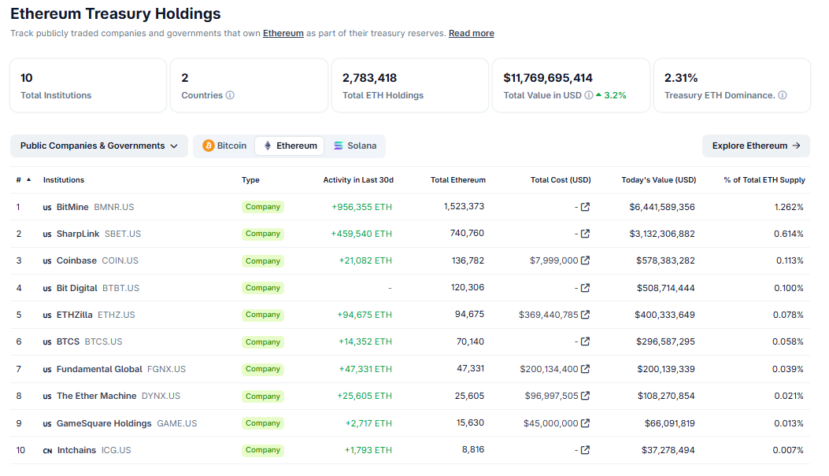This screenshot has height=476, width=829.
Task: Click the 0.007% supply percentage
Action: pyautogui.click(x=788, y=451)
